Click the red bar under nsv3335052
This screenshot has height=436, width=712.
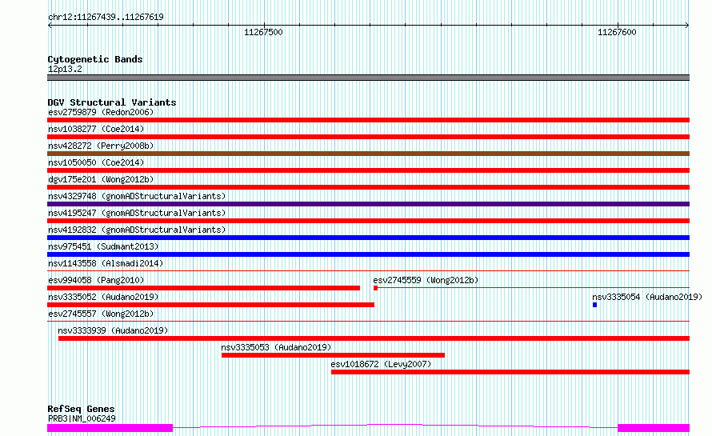210,305
